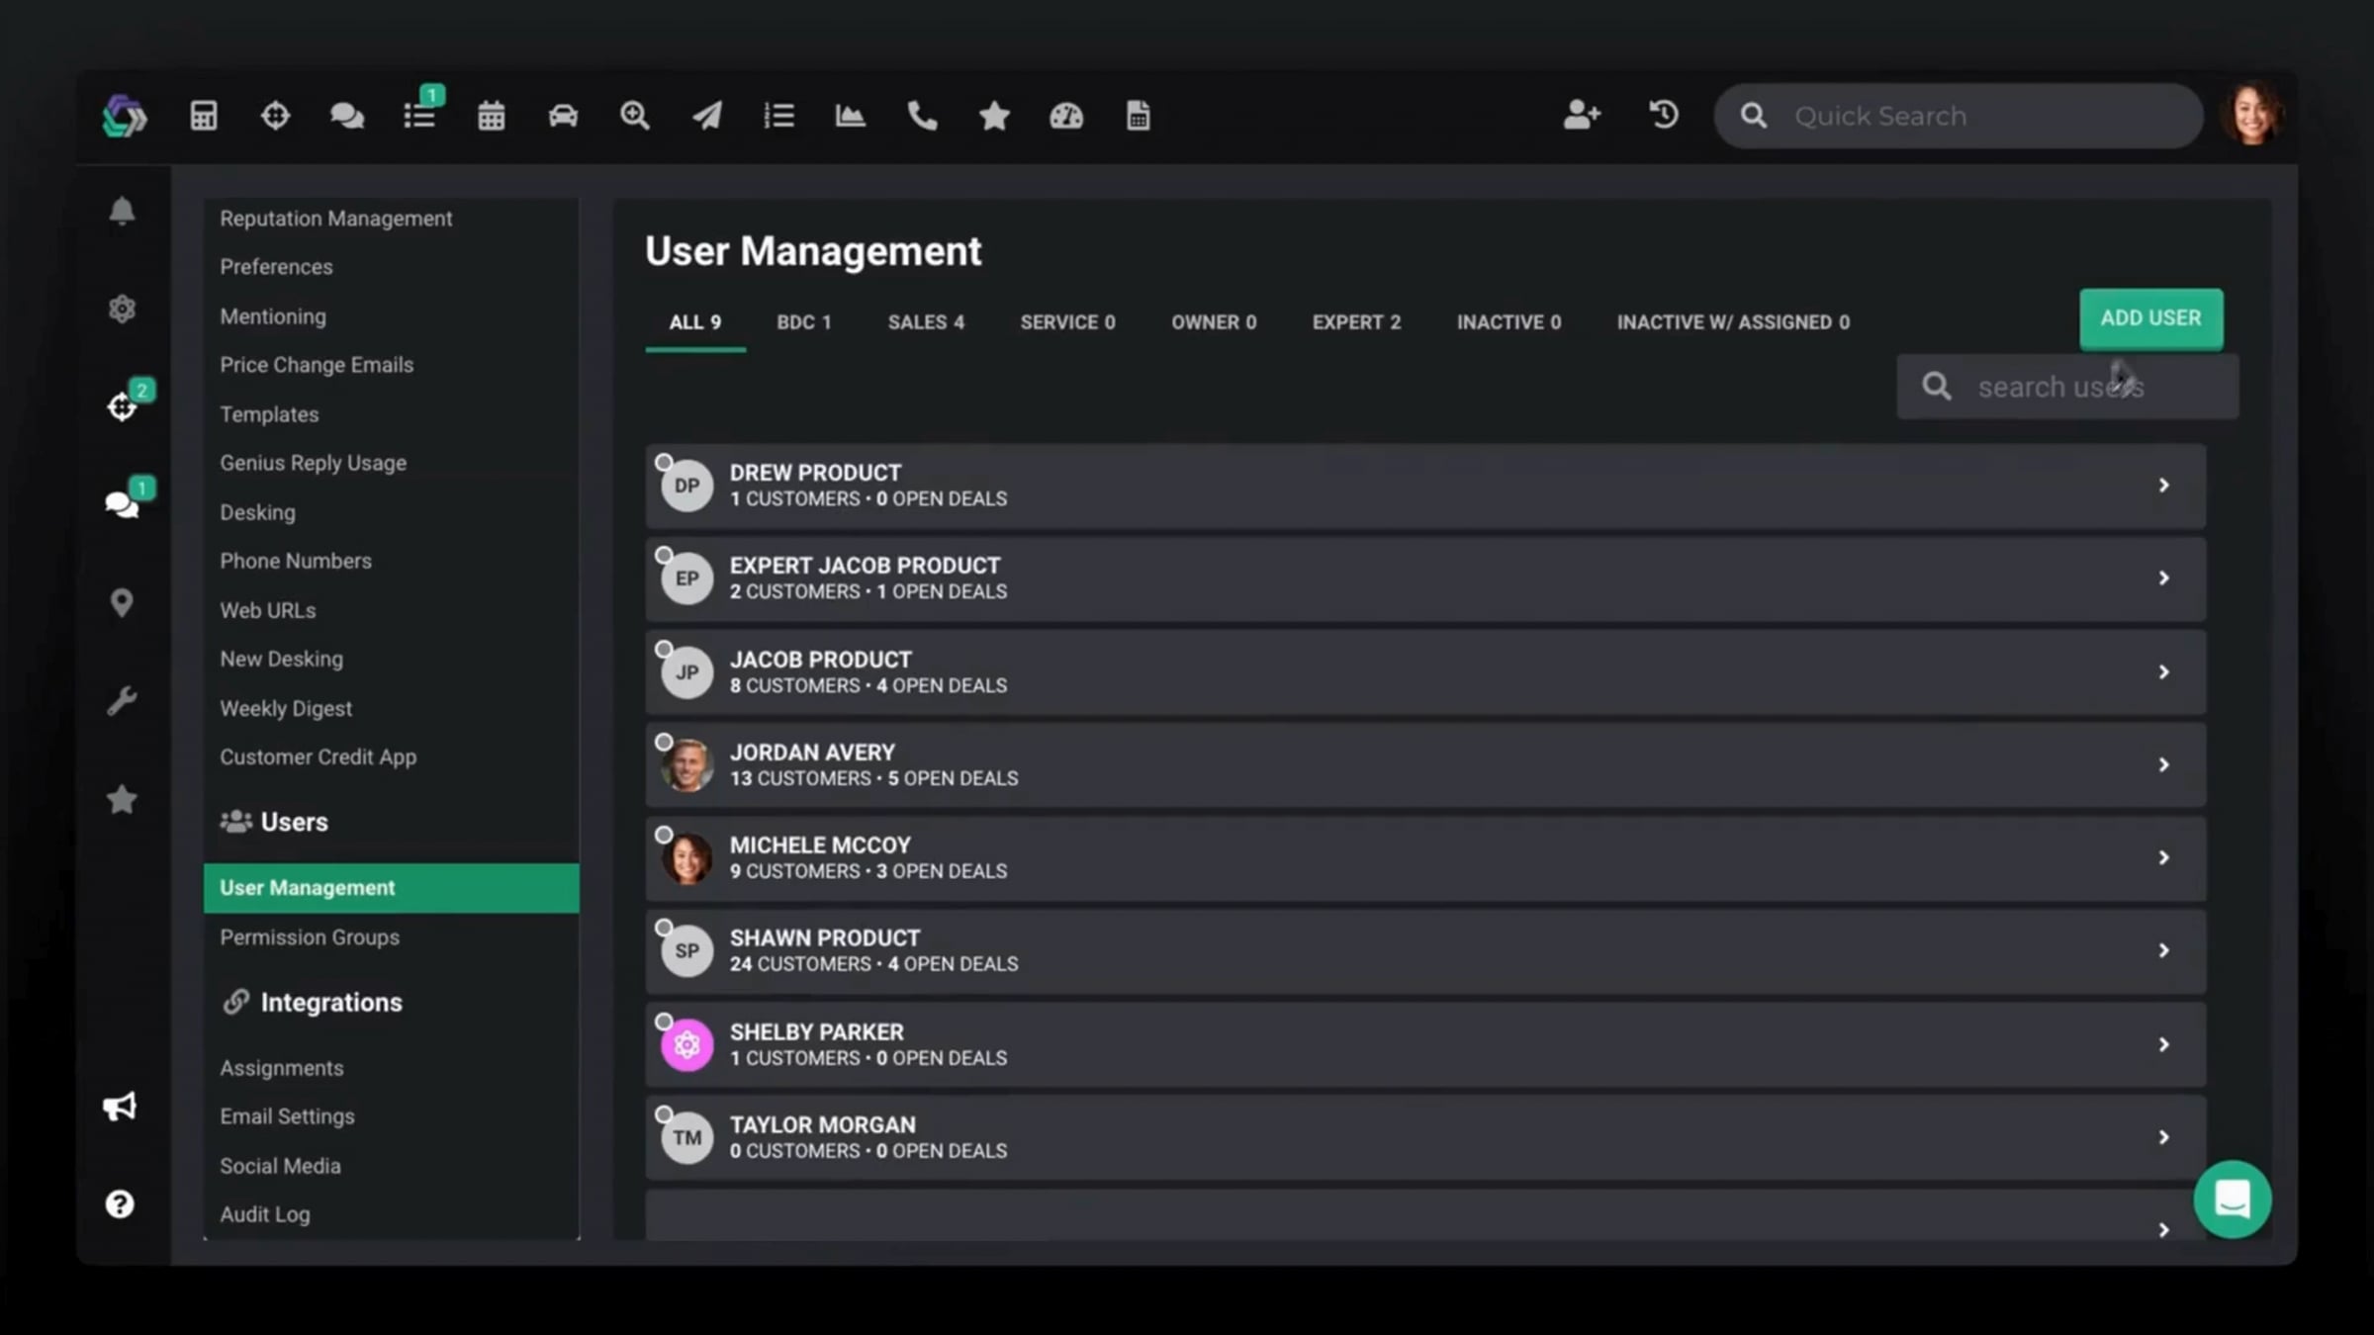Click the wrench tools icon in sidebar
Screen dimensions: 2374x1335
point(122,701)
